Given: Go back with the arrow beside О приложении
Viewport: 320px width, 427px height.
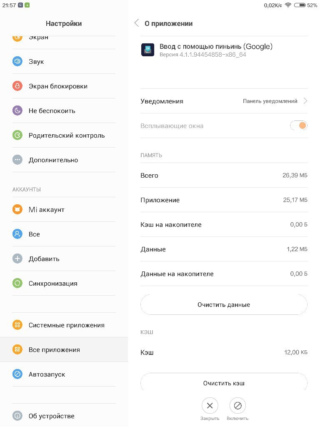Looking at the screenshot, I should 137,23.
